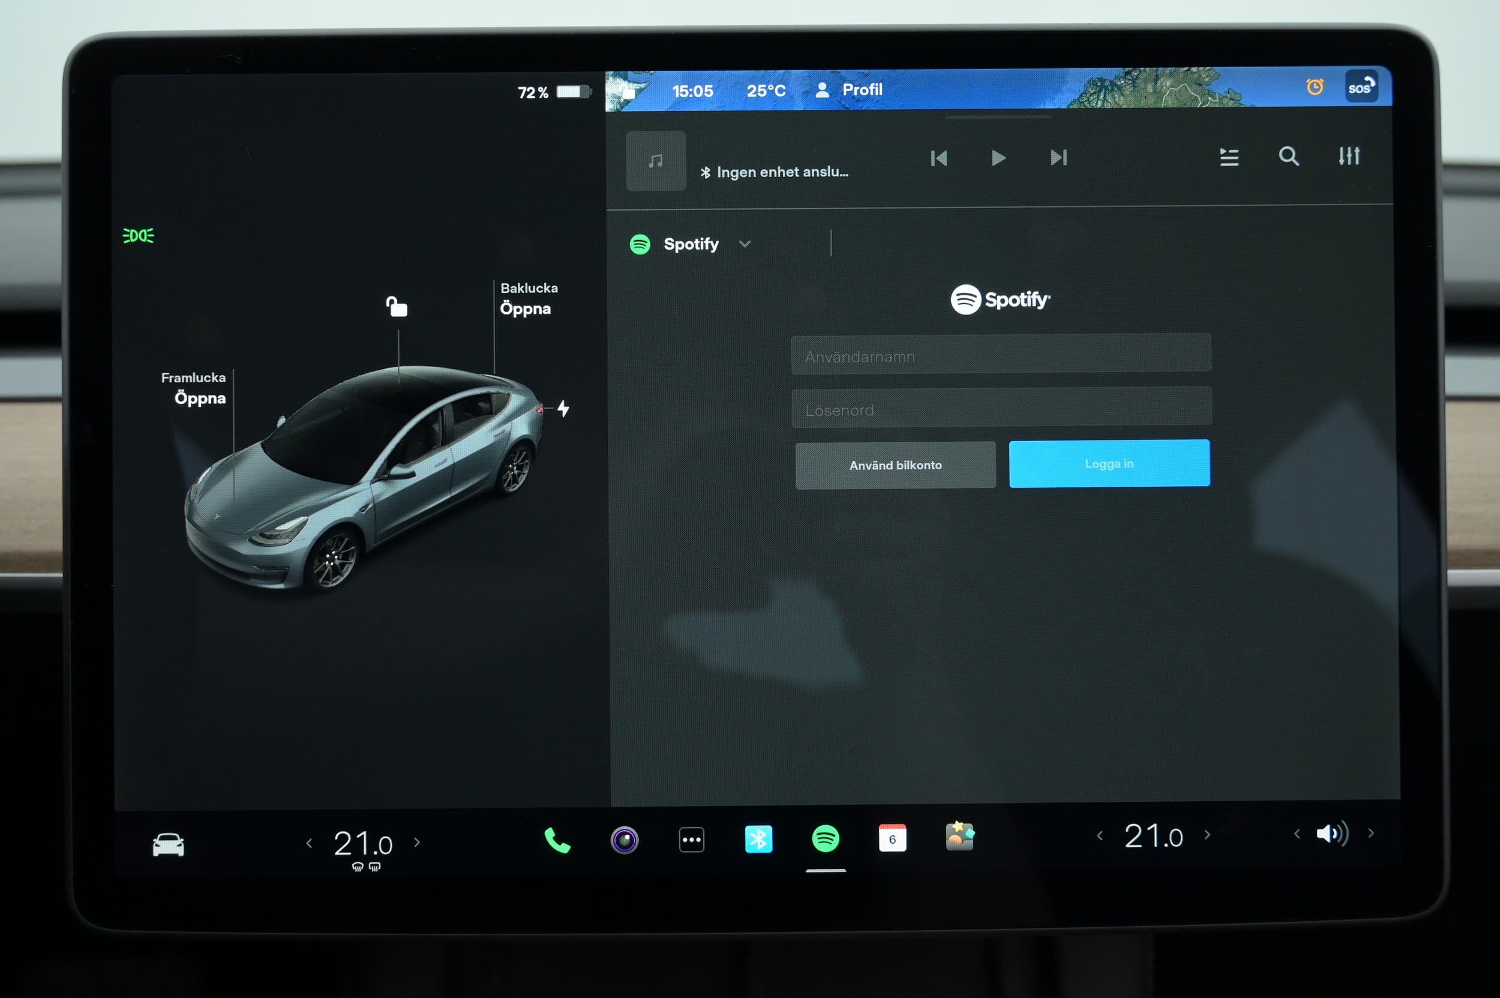Click the Användarnamn username field
The width and height of the screenshot is (1500, 998).
pyautogui.click(x=1001, y=354)
